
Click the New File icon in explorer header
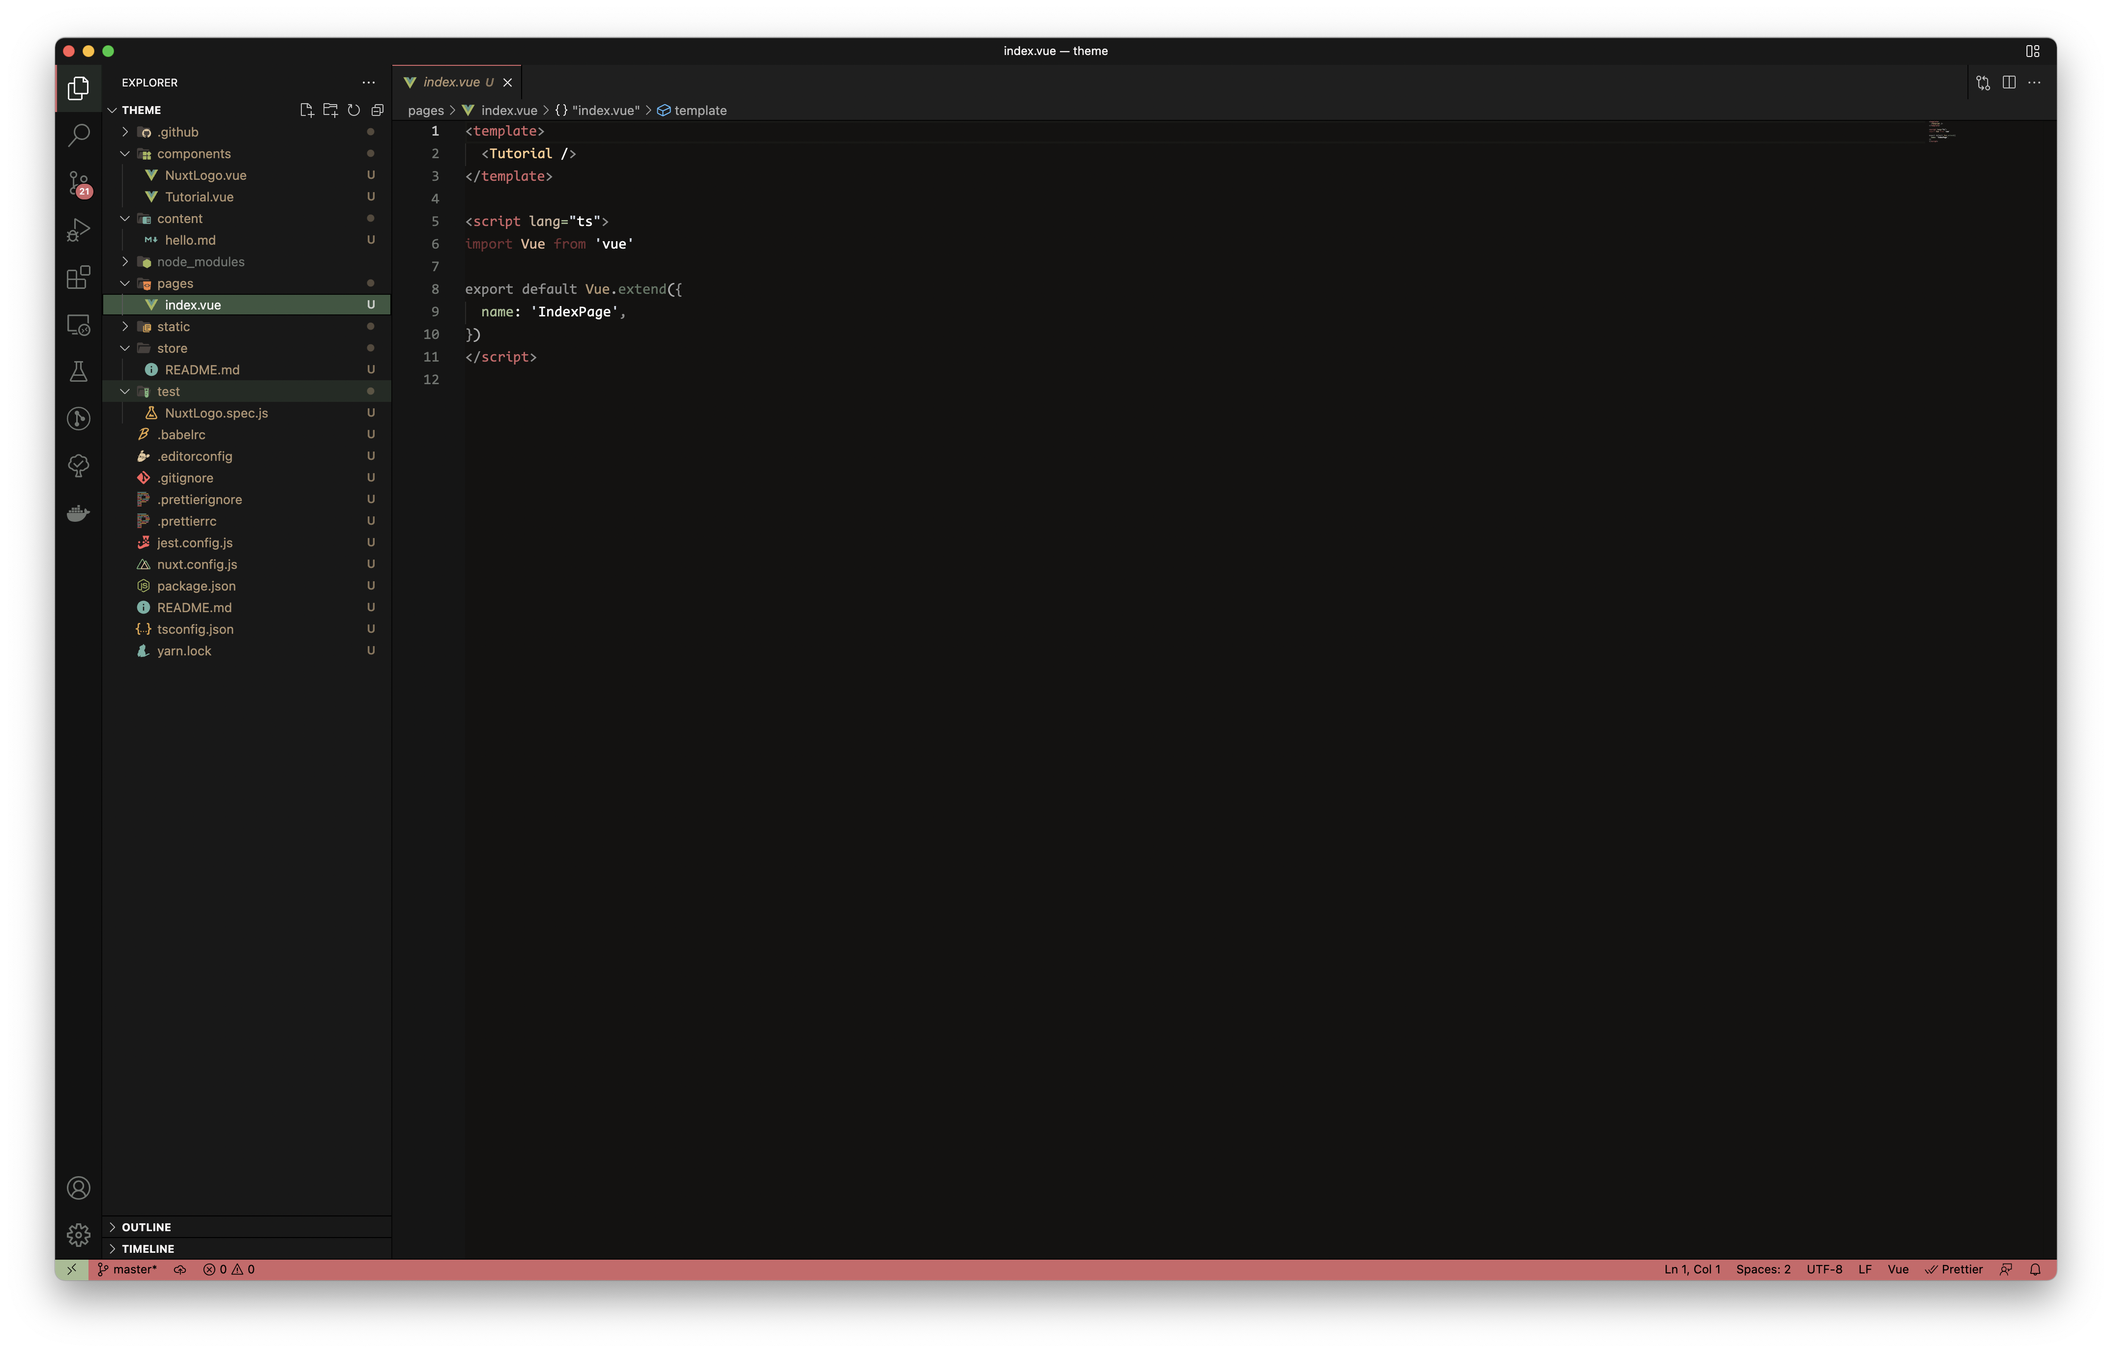307,110
